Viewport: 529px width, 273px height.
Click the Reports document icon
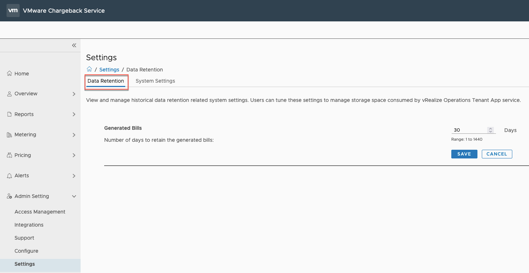[9, 114]
